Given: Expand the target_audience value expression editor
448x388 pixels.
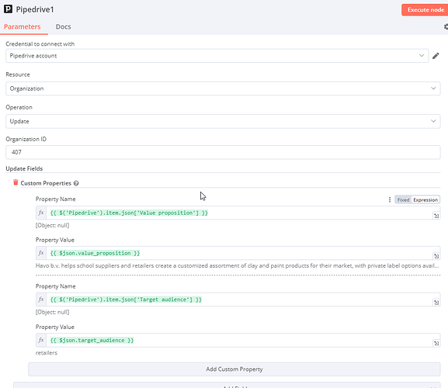Looking at the screenshot, I should tap(436, 343).
